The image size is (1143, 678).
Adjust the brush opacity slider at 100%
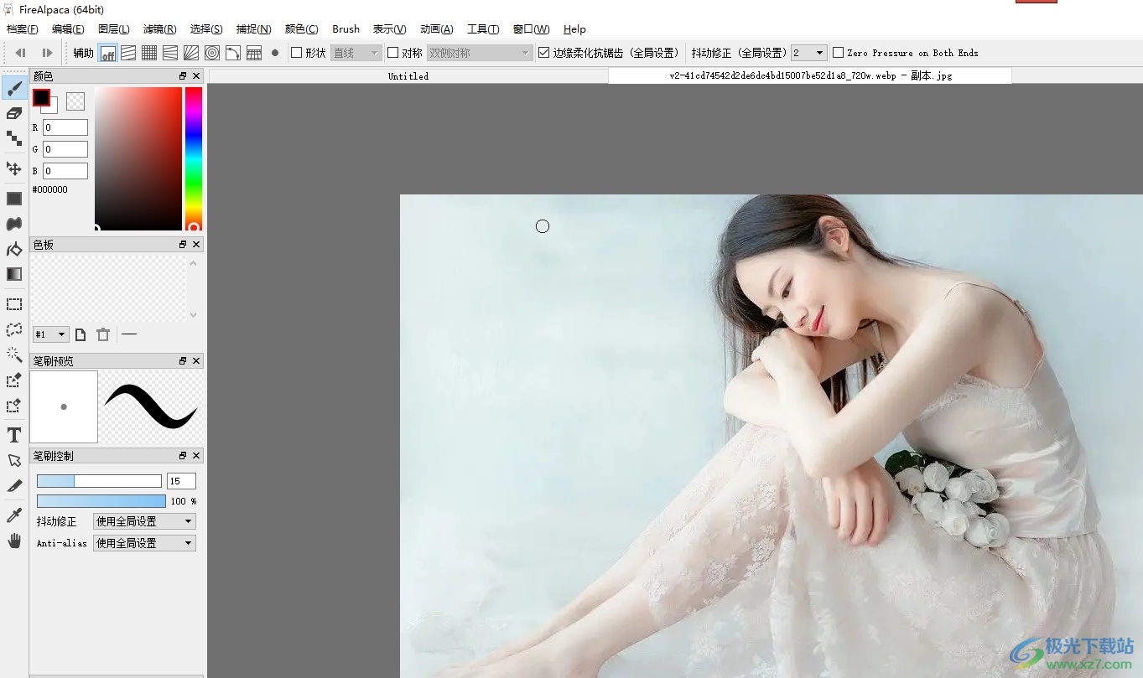click(101, 501)
